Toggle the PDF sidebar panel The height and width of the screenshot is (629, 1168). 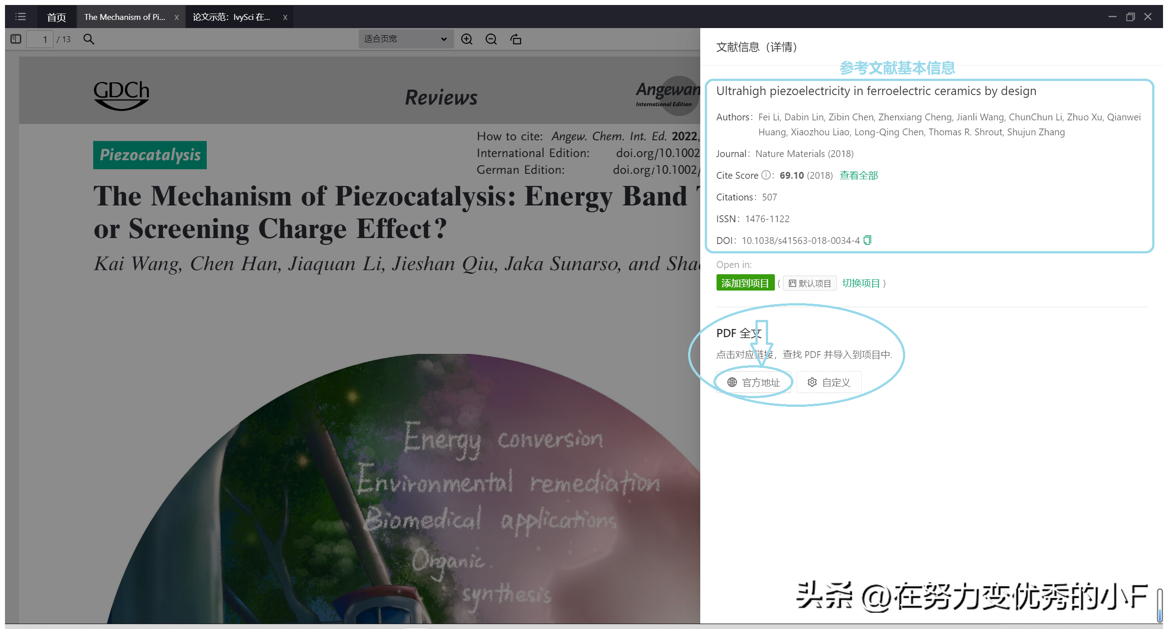[16, 39]
